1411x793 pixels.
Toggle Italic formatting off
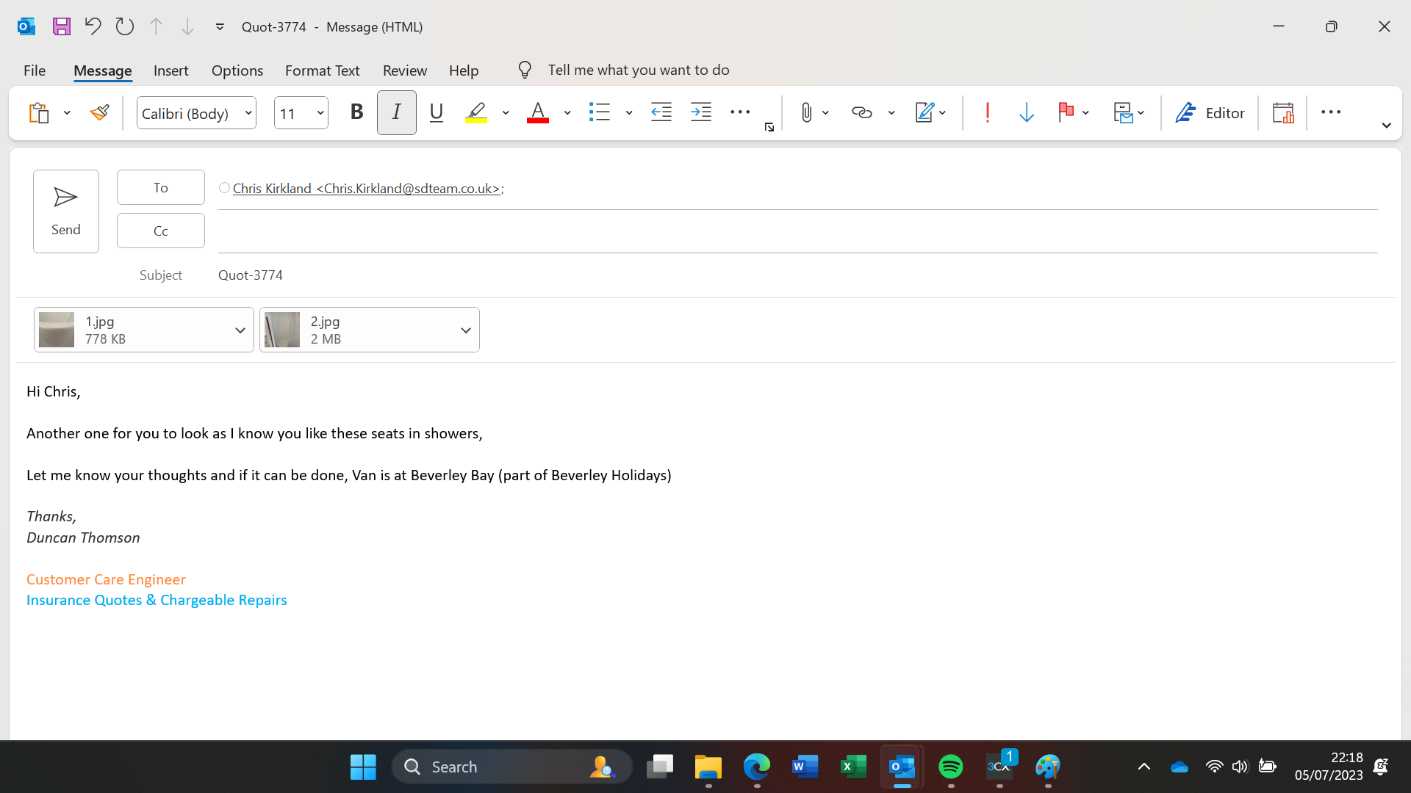click(x=396, y=112)
